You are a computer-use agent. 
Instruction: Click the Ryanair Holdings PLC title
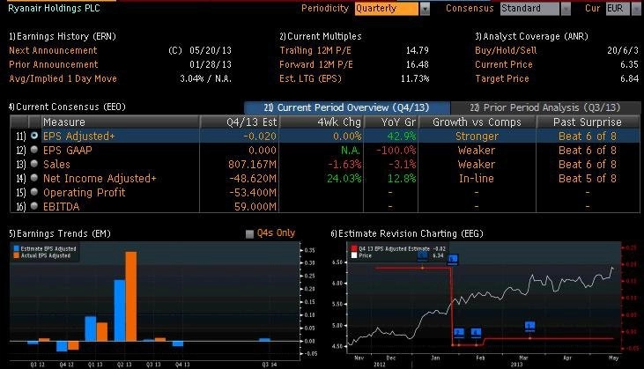click(x=55, y=8)
